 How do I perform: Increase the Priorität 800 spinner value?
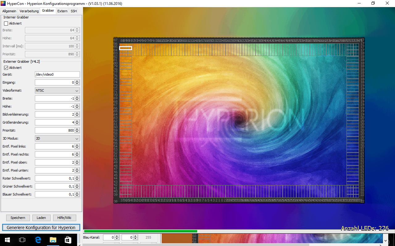point(77,129)
